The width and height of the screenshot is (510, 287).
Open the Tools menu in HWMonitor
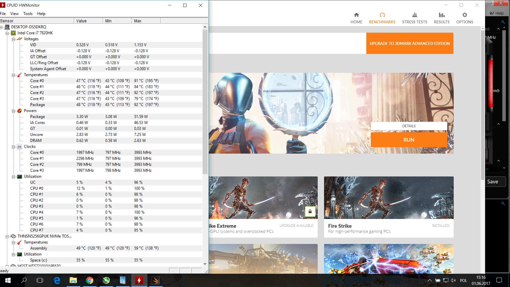tap(28, 14)
